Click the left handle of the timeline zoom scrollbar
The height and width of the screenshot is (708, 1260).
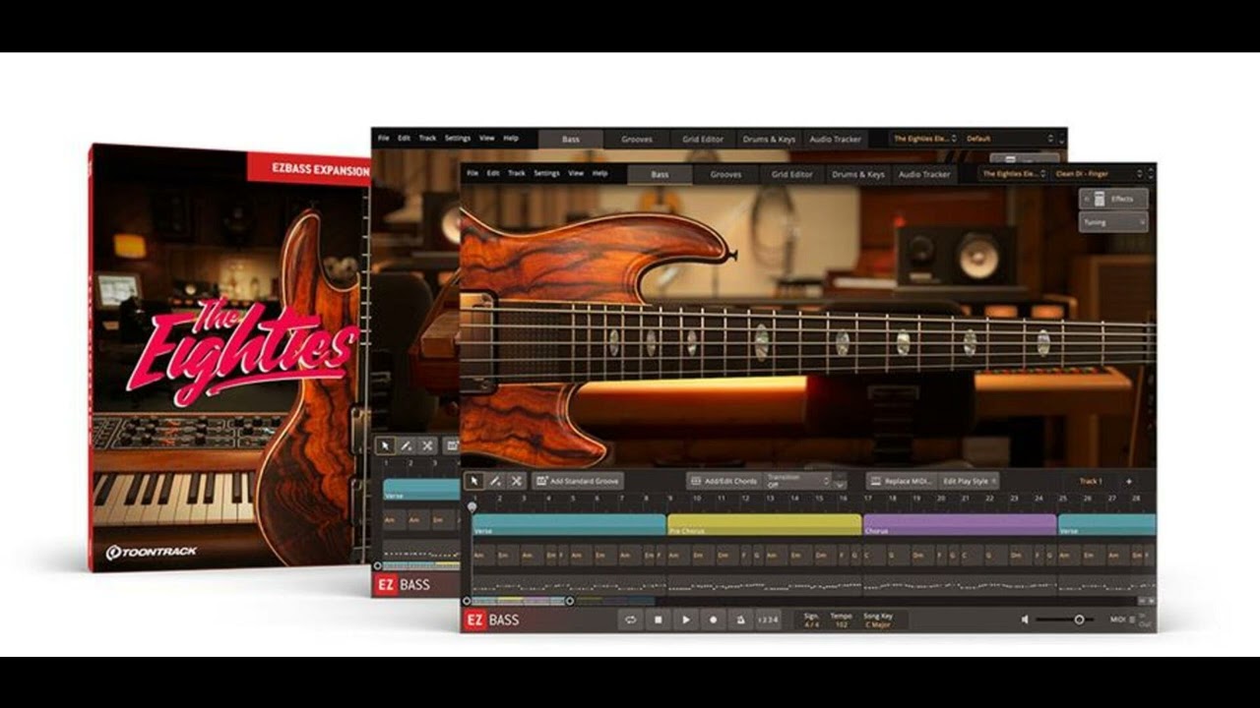pyautogui.click(x=467, y=601)
